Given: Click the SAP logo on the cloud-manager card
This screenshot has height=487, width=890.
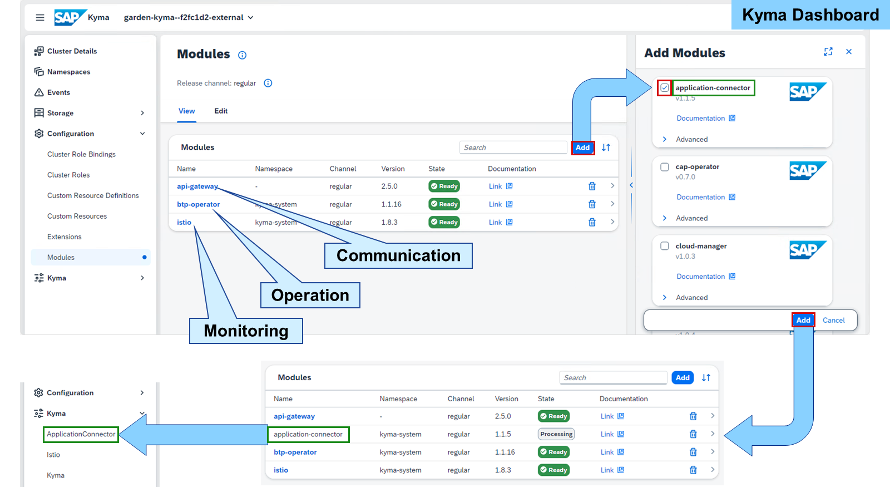Looking at the screenshot, I should [808, 250].
